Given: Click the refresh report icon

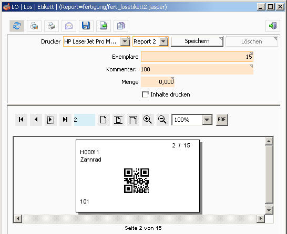Looking at the screenshot, I should 17,26.
